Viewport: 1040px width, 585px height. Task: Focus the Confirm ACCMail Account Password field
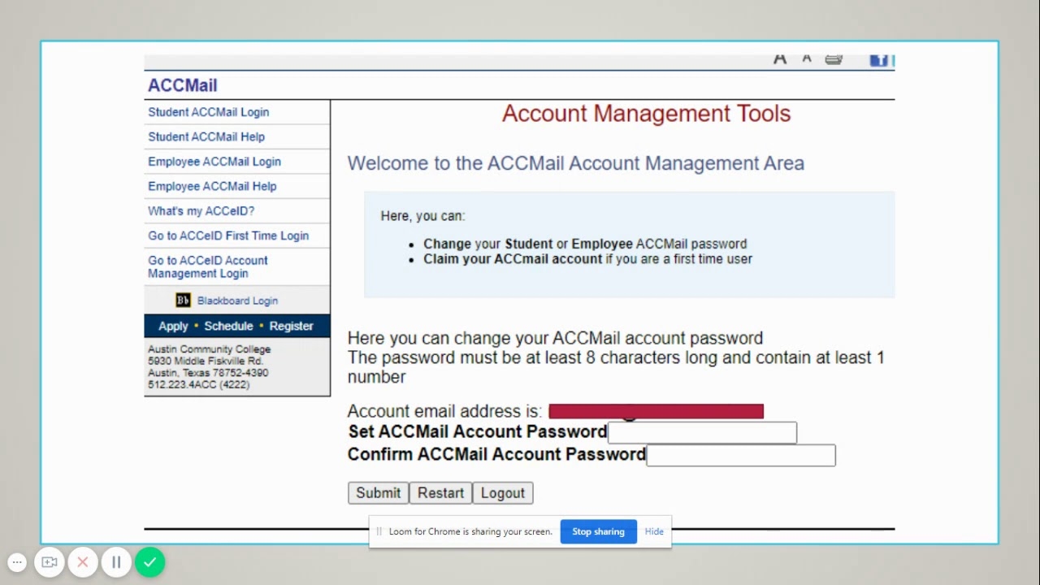click(740, 455)
